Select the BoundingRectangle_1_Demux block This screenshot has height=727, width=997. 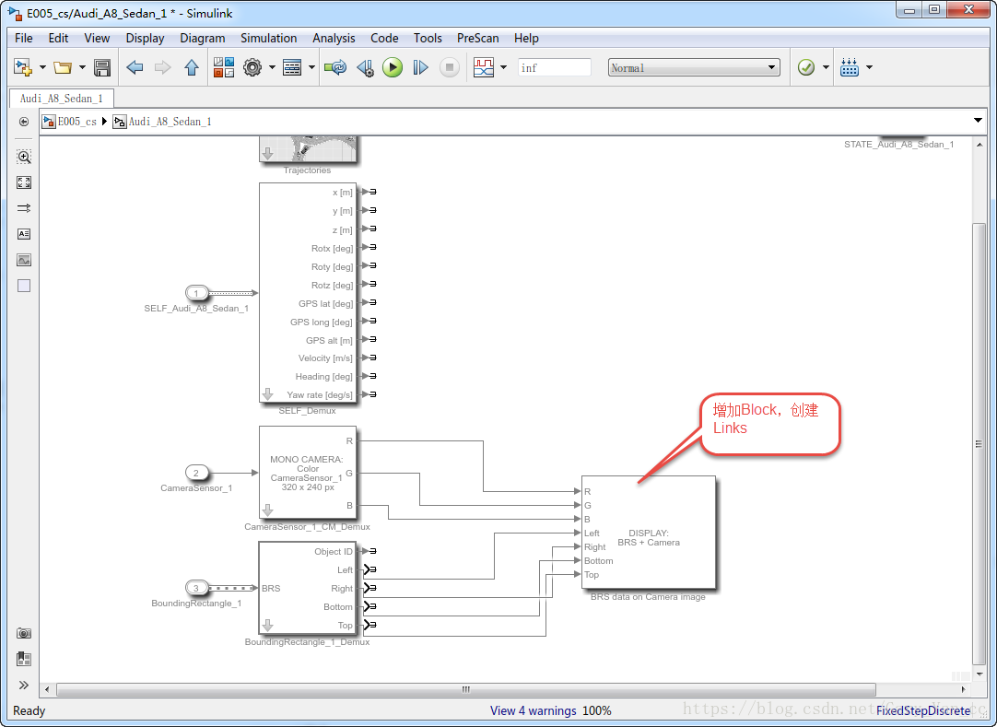click(x=308, y=588)
